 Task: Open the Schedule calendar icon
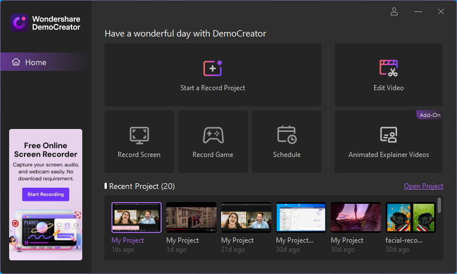click(x=287, y=135)
